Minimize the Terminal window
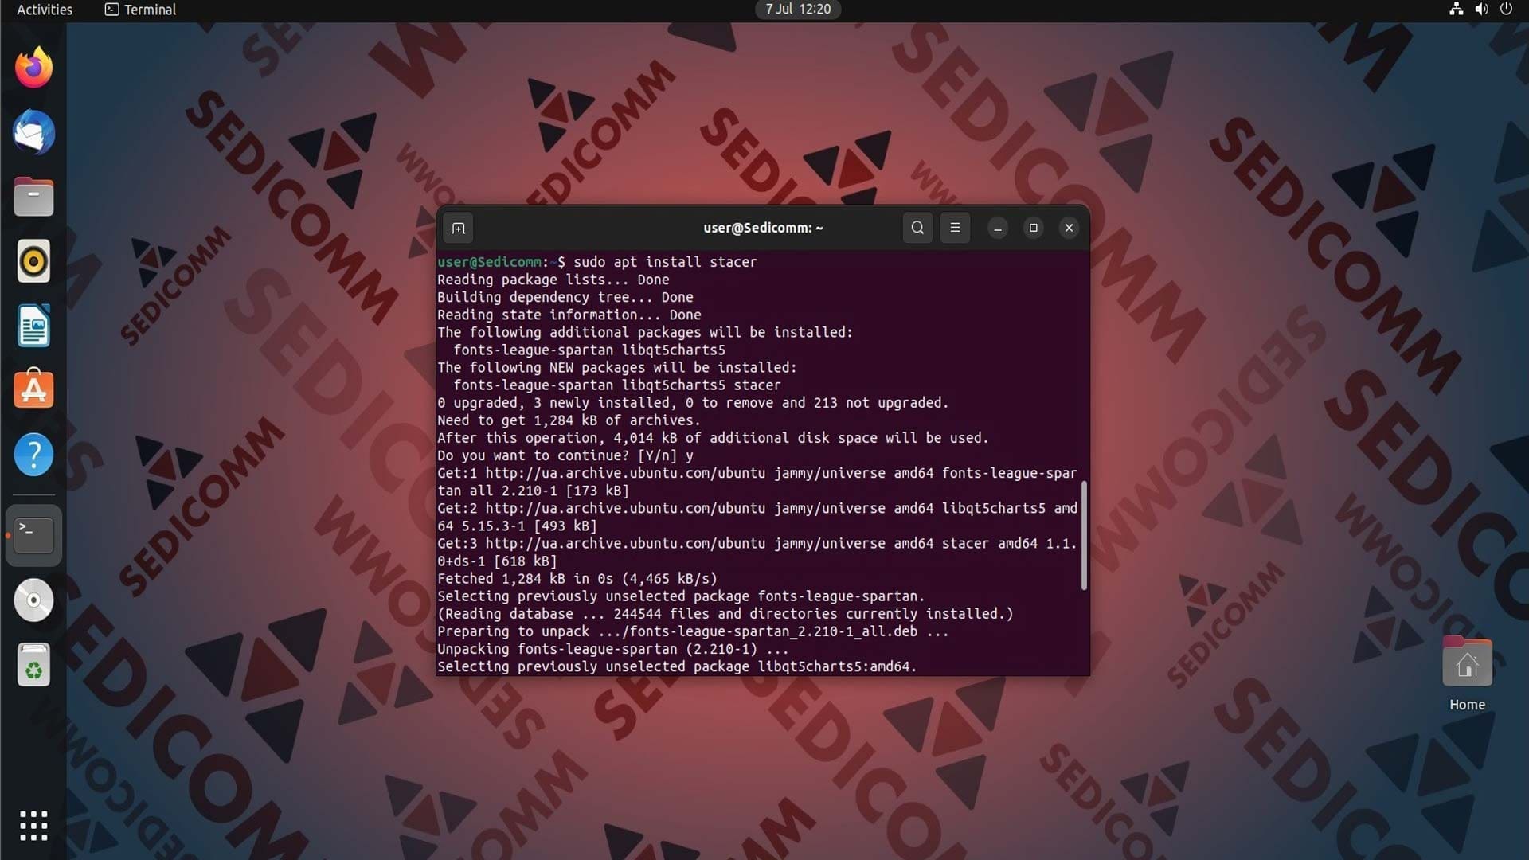Image resolution: width=1529 pixels, height=860 pixels. click(997, 229)
